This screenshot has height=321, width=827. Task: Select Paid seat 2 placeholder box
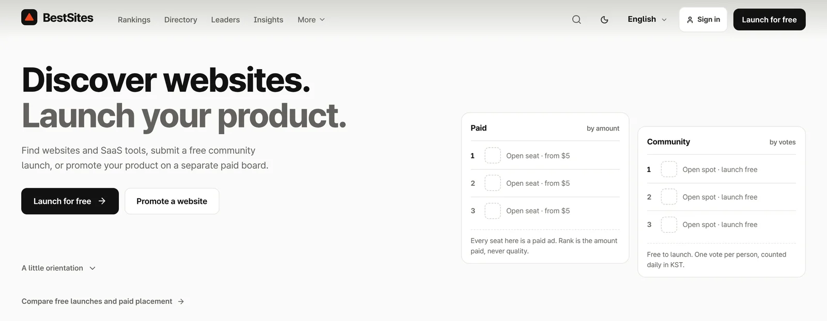493,183
